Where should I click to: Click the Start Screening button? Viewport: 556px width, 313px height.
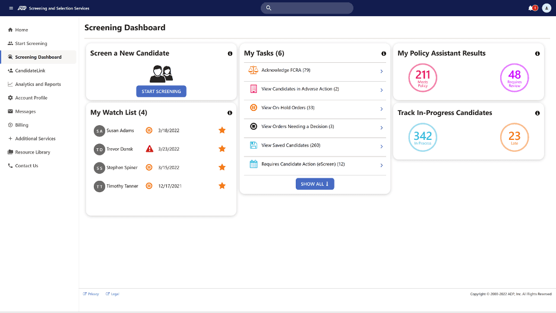(161, 91)
